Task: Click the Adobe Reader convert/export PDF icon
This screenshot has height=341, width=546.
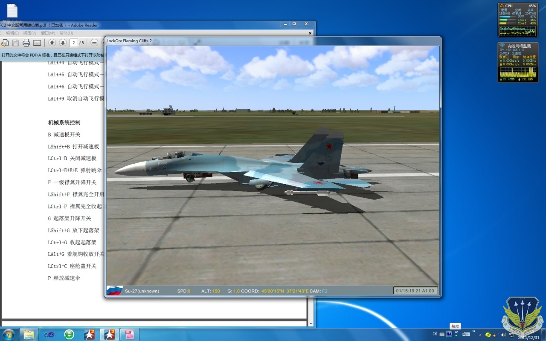Action: pos(5,43)
